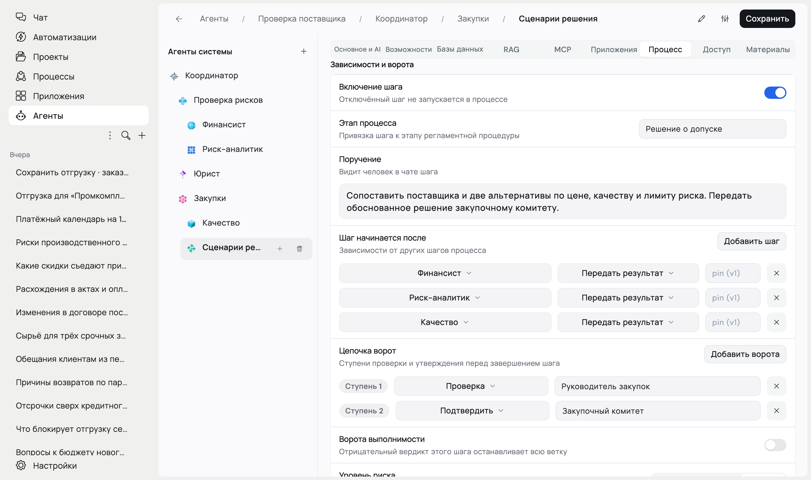Image resolution: width=811 pixels, height=480 pixels.
Task: Enable the Ворота выполнимости switch
Action: click(x=775, y=445)
